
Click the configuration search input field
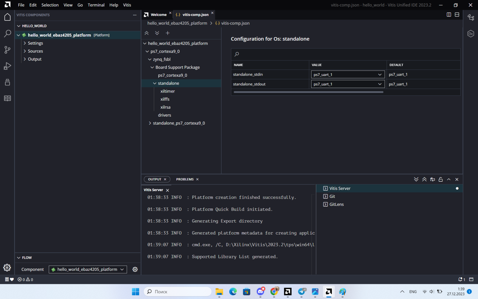(x=346, y=54)
